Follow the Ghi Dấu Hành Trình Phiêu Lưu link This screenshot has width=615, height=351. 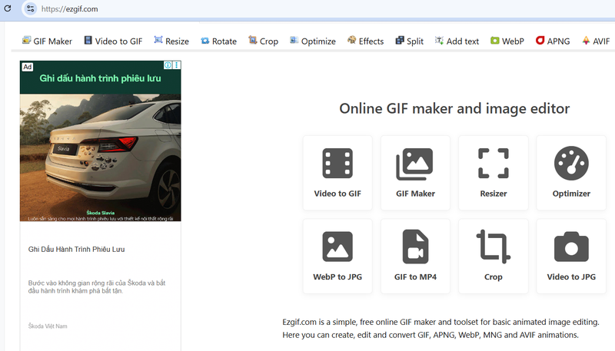[x=76, y=249]
